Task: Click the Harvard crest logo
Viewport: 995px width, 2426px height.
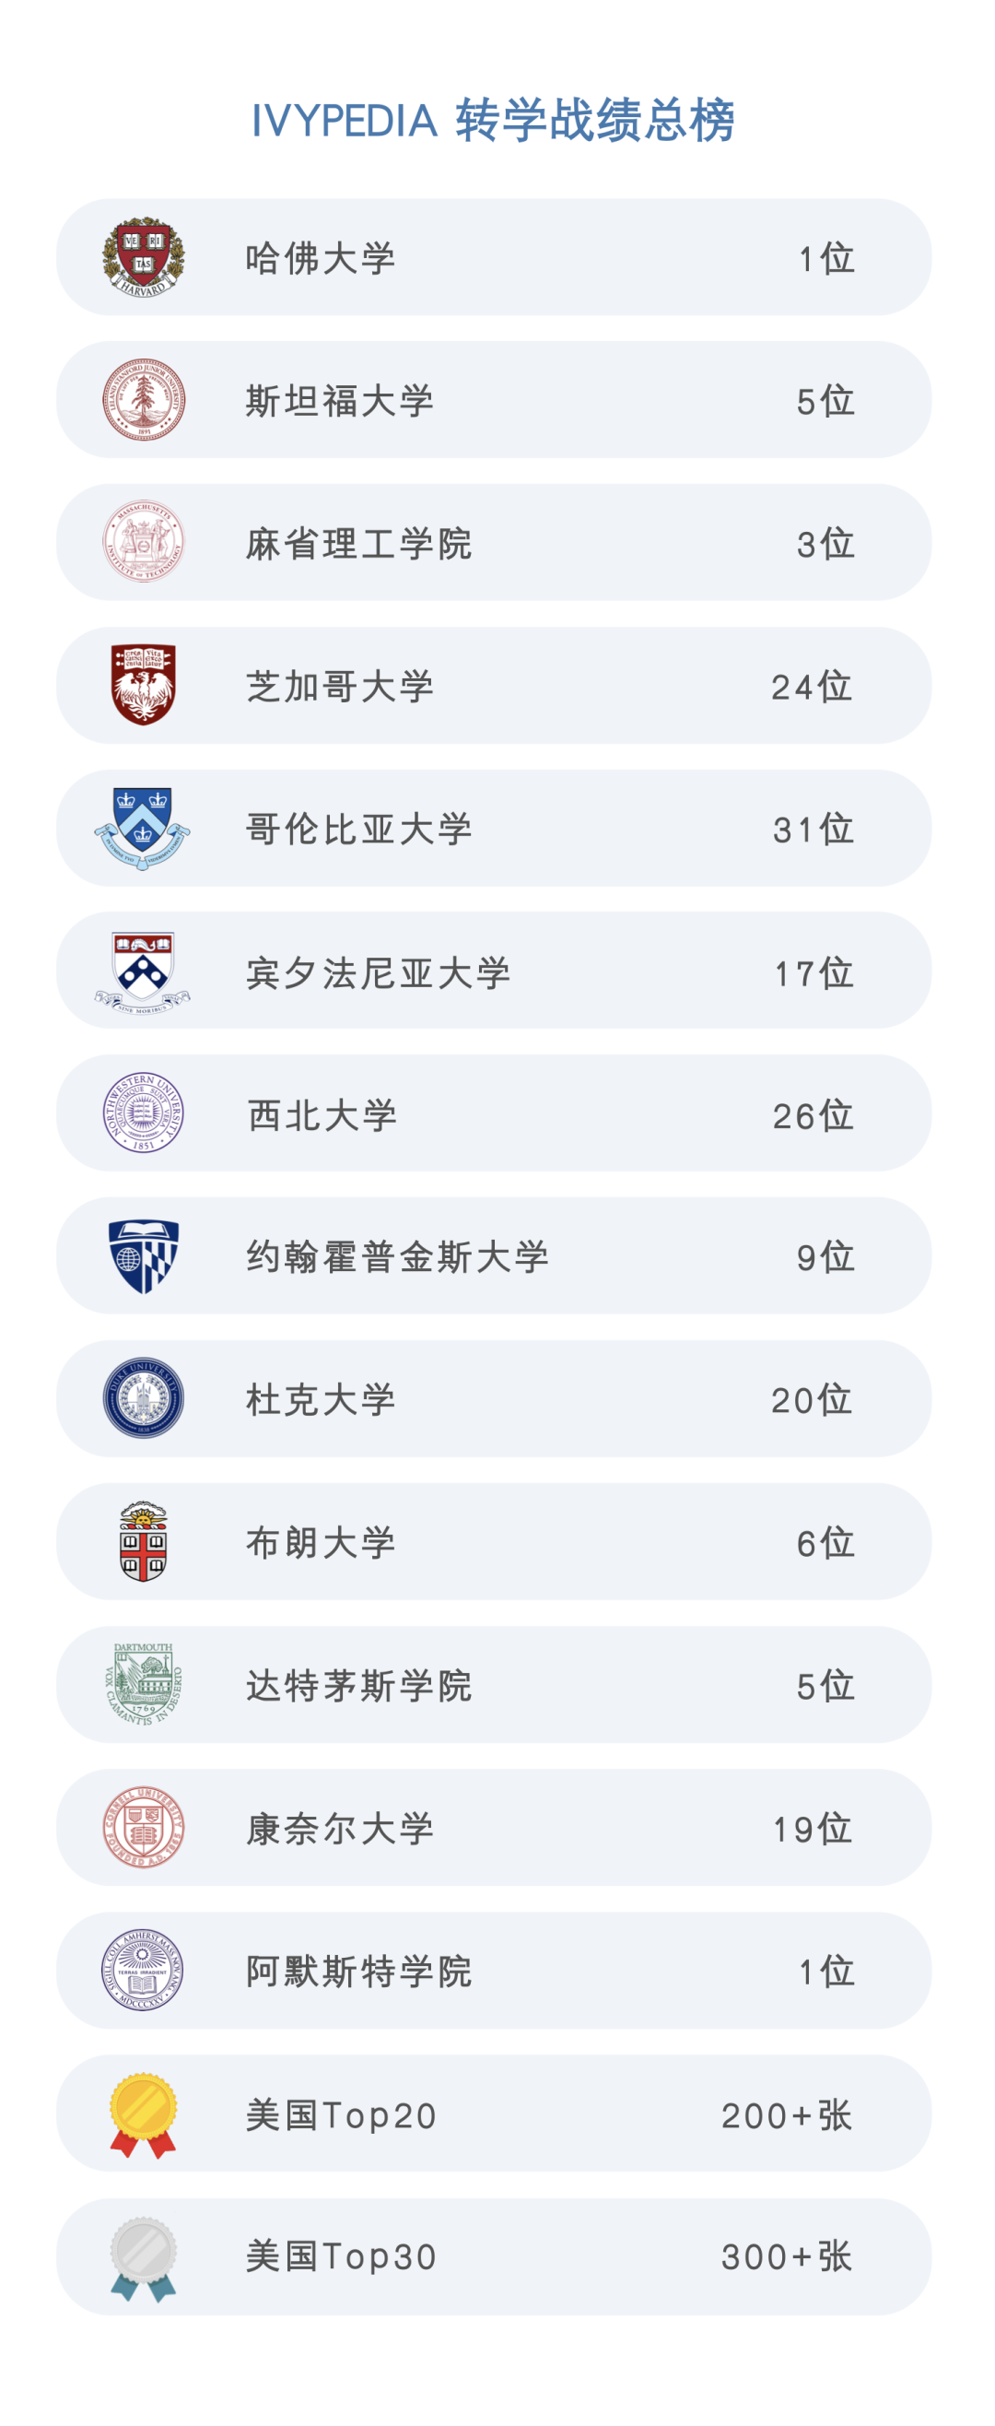Action: (143, 257)
